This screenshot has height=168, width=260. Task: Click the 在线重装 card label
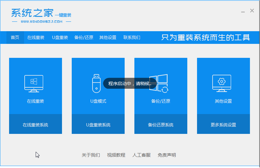[x=35, y=101]
